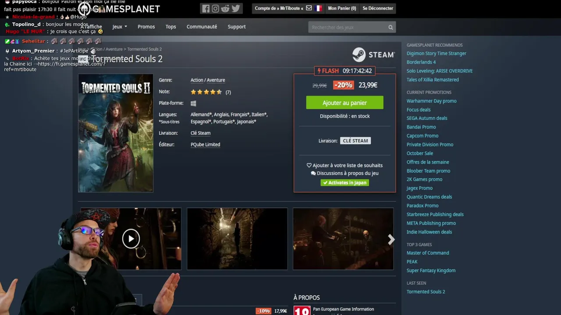Image resolution: width=561 pixels, height=315 pixels.
Task: Open SEGA Autumn deals
Action: click(x=427, y=118)
